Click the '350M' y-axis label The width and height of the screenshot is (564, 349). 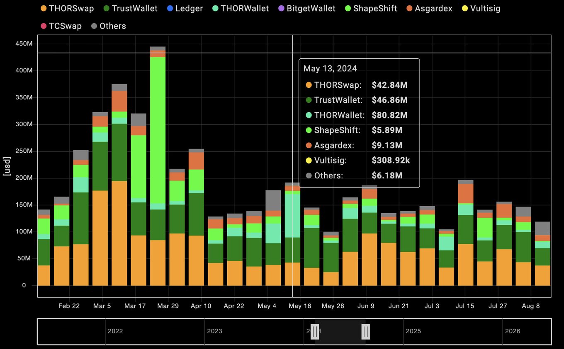(x=24, y=98)
